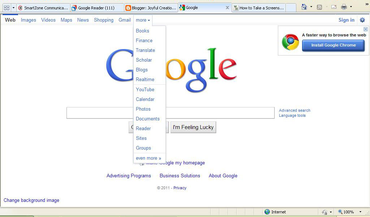Viewport: 370px width, 217px height.
Task: Show more toolbar commands chevron
Action: [367, 4]
